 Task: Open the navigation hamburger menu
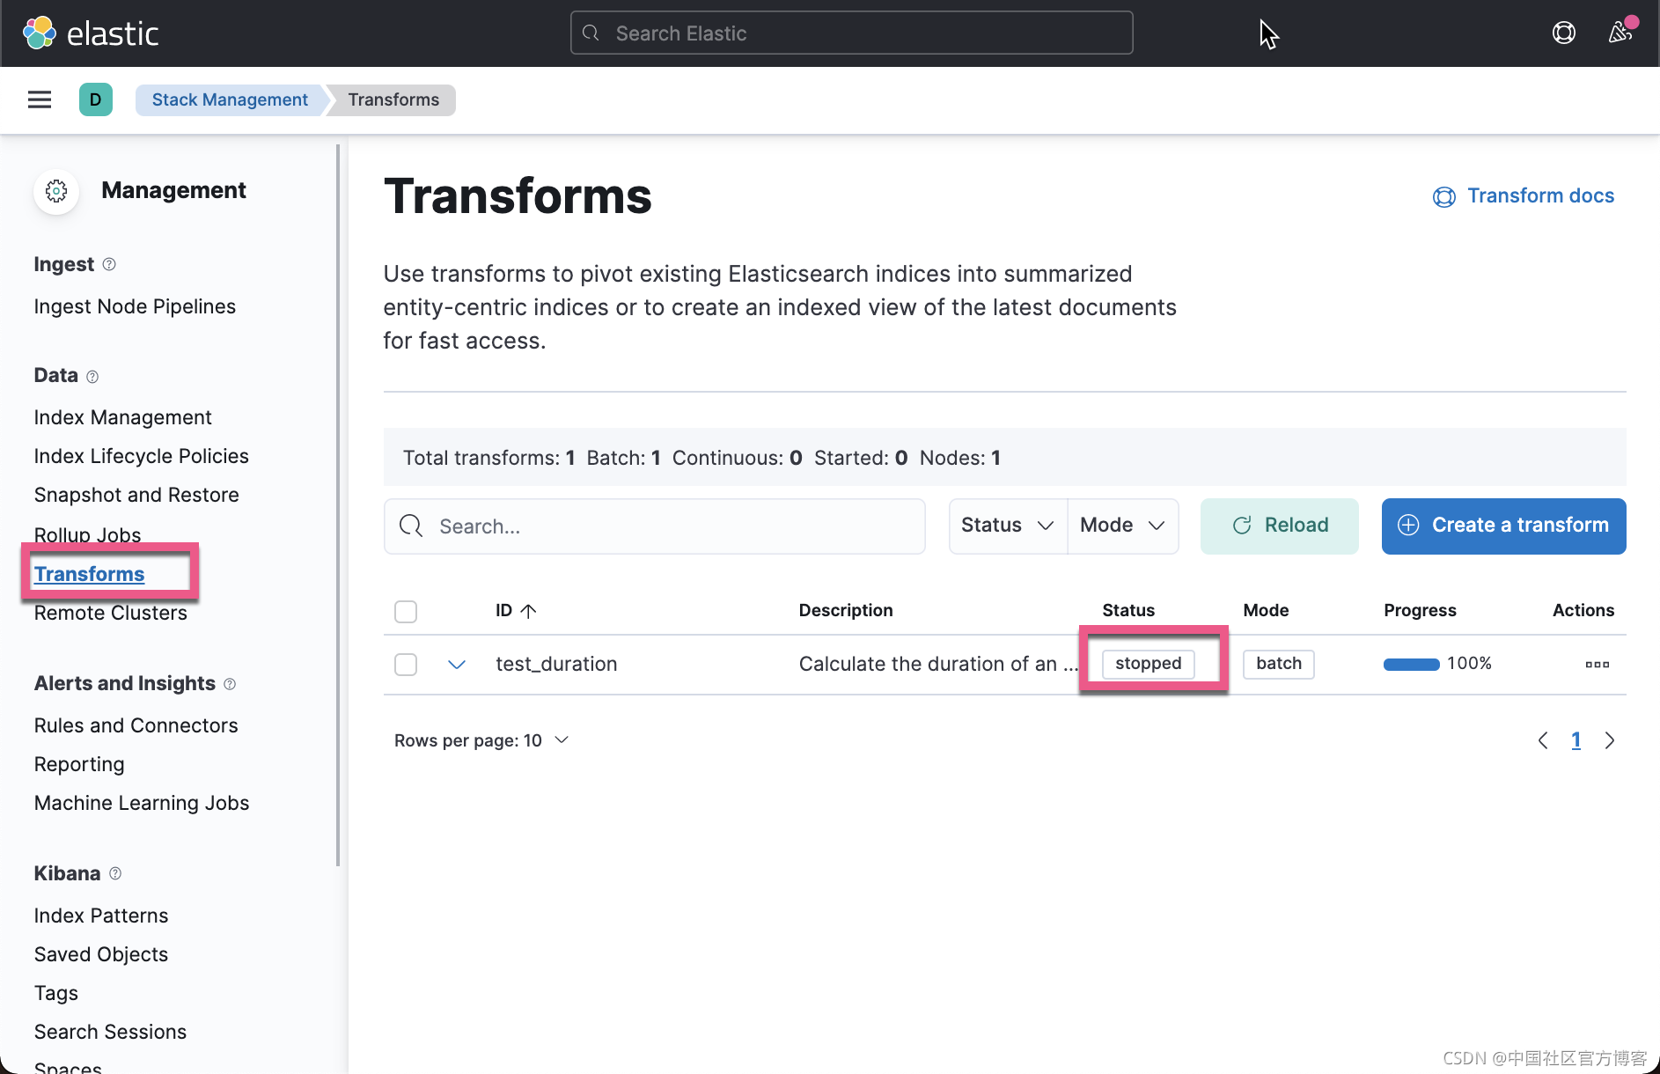coord(39,99)
